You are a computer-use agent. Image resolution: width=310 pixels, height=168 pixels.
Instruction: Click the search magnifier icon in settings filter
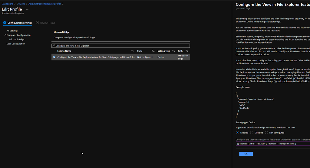54,46
